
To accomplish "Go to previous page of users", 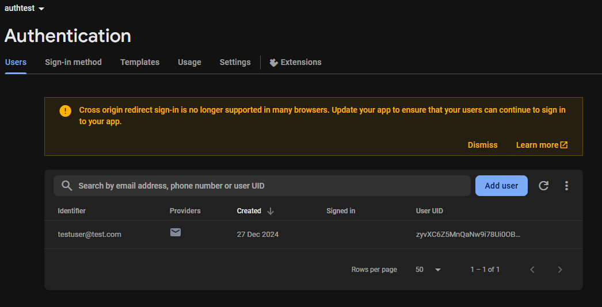I will [532, 270].
